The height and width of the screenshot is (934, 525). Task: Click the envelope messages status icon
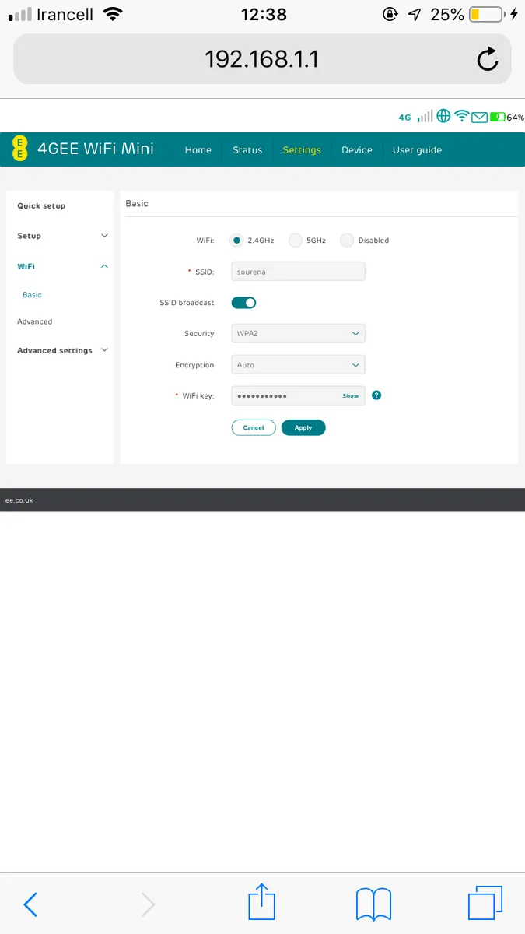click(x=479, y=117)
